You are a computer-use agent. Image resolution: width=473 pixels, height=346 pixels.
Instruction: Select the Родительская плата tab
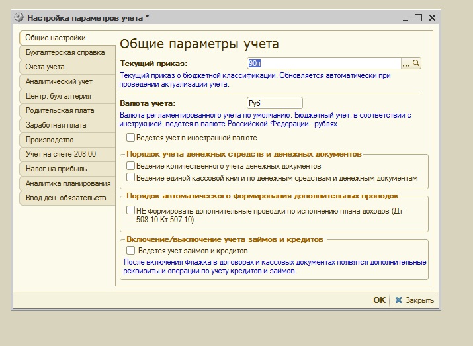pyautogui.click(x=67, y=110)
